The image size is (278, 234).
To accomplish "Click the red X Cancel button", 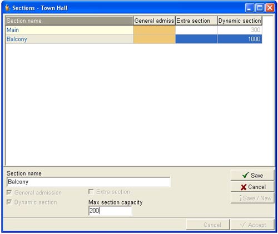I will click(x=252, y=187).
